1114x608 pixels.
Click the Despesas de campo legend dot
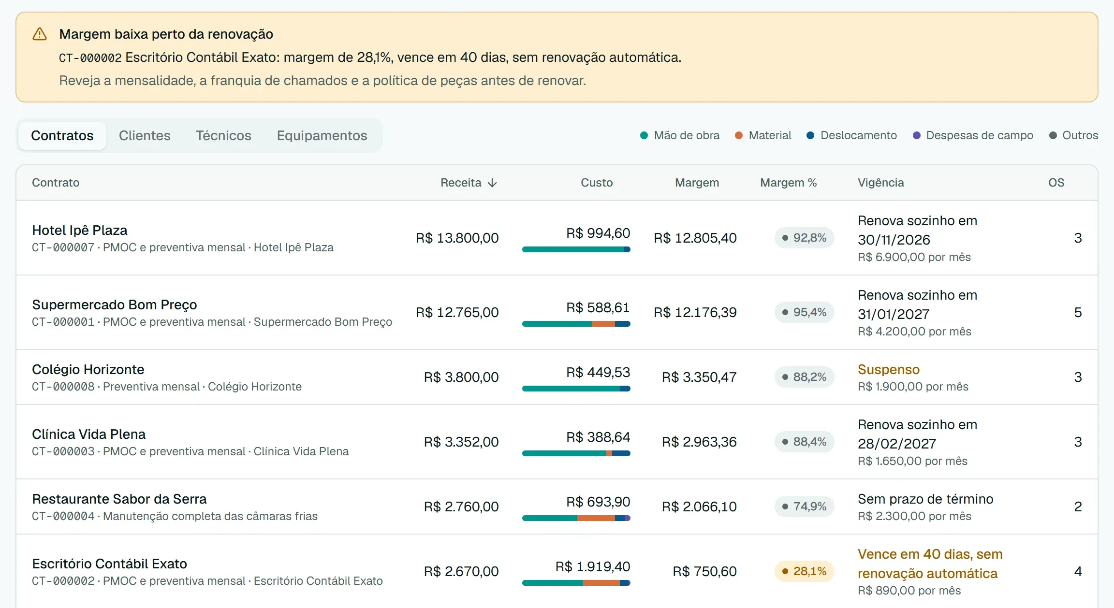(916, 135)
